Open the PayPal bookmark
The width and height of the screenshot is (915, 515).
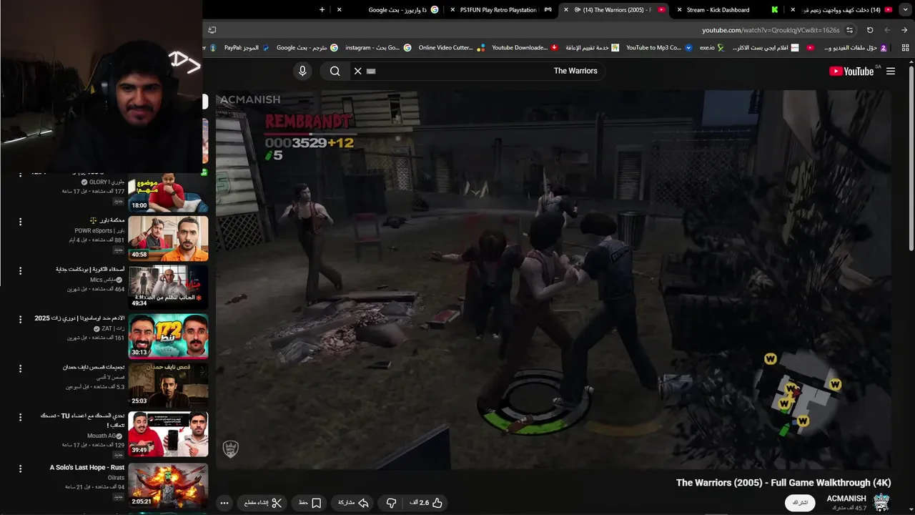[247, 48]
